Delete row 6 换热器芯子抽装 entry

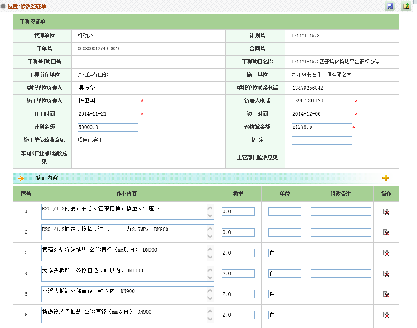coord(386,315)
